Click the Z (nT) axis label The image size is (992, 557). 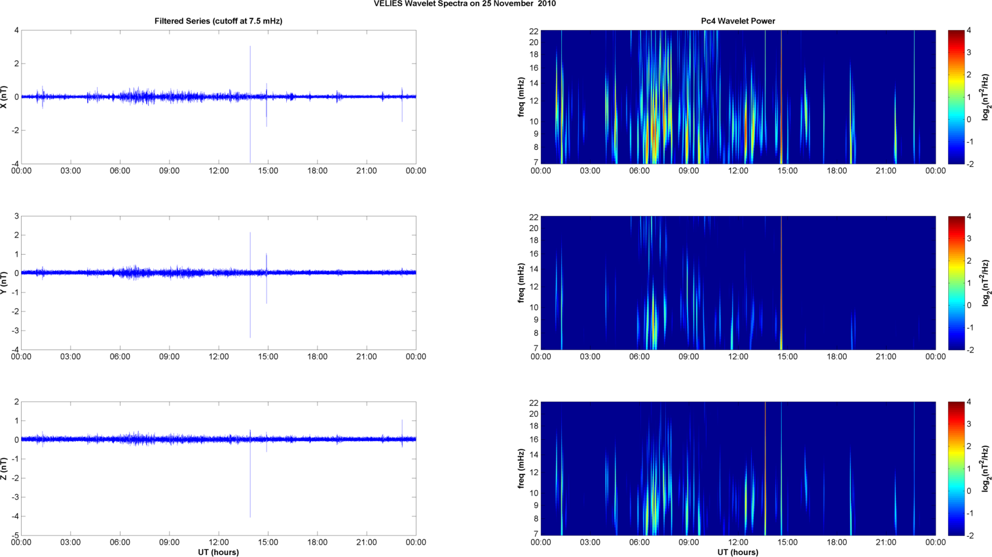5,469
